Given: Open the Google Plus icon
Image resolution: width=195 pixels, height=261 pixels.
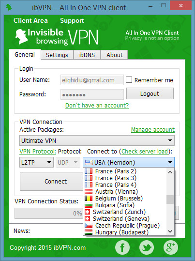Looking at the screenshot, I should (x=171, y=247).
